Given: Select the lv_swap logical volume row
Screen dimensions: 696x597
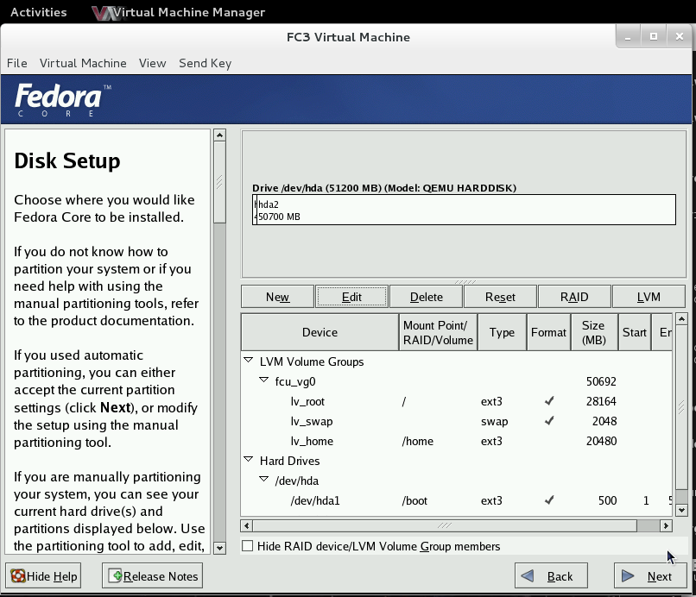Looking at the screenshot, I should pyautogui.click(x=456, y=421).
